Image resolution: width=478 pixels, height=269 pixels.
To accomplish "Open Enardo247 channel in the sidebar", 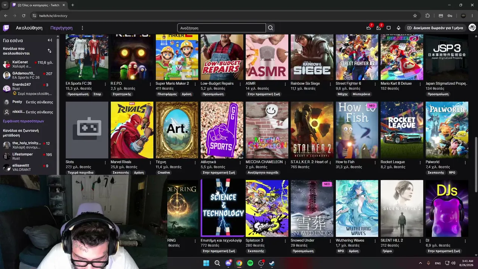I will (28, 89).
